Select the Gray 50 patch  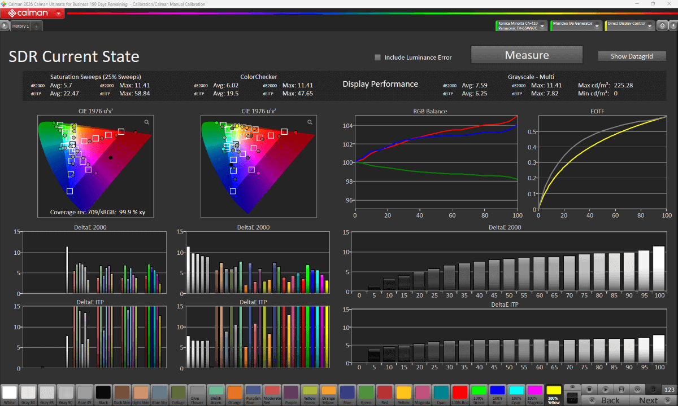click(66, 394)
